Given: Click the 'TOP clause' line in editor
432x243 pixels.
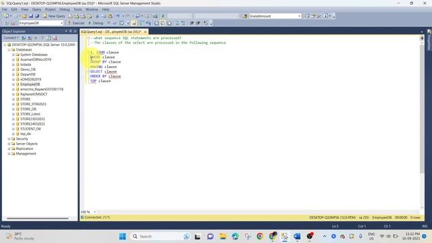Looking at the screenshot, I should click(x=101, y=81).
